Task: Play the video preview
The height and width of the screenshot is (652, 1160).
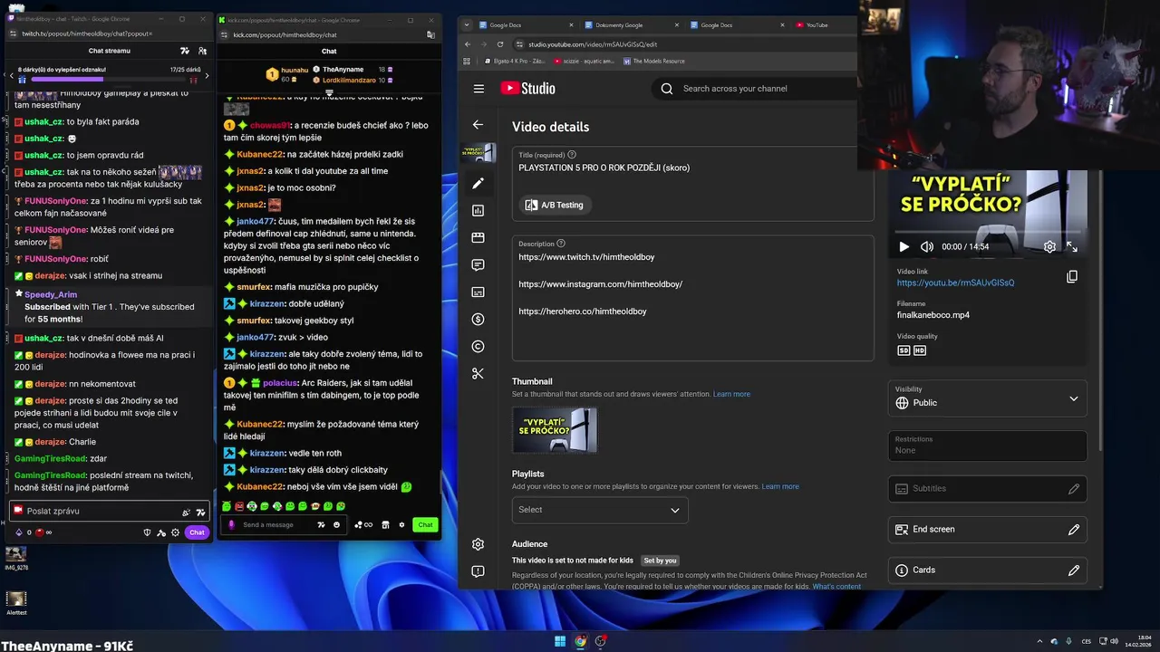Action: pyautogui.click(x=904, y=246)
